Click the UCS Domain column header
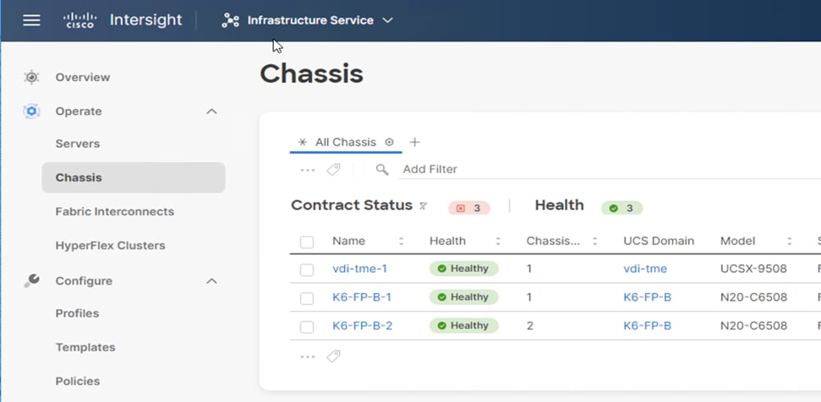This screenshot has width=821, height=402. pos(659,241)
